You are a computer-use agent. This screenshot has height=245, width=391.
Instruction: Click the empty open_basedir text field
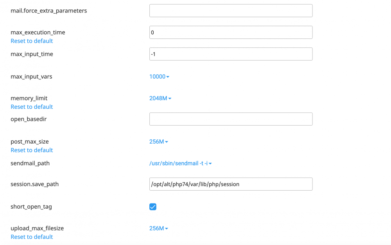click(x=231, y=119)
